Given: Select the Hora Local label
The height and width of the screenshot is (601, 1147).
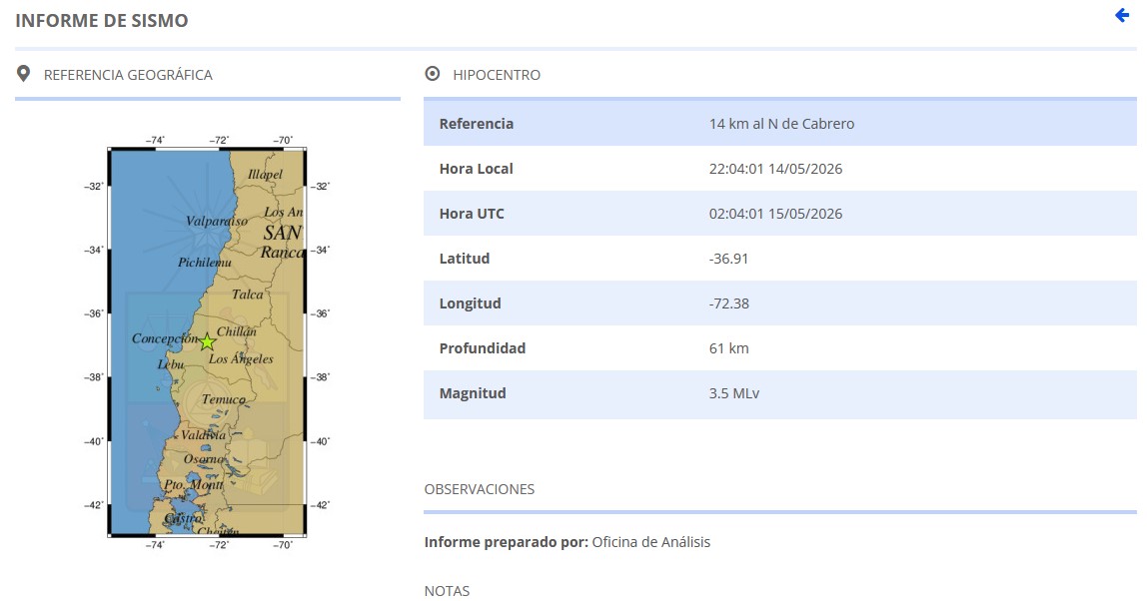Looking at the screenshot, I should (477, 169).
